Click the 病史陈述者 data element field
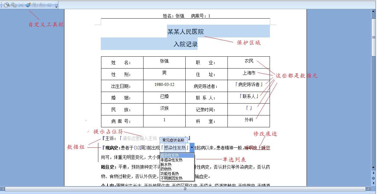378x194 pixels. 249,85
